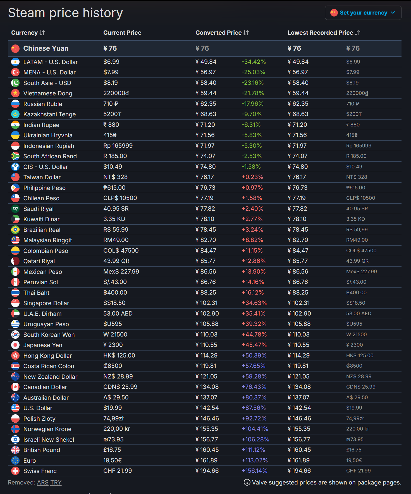Screen dimensions: 411x494
Task: Select the Israeli New Shekel row name
Action: [49, 439]
